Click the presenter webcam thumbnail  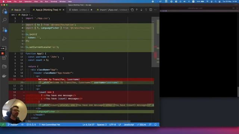point(15,111)
